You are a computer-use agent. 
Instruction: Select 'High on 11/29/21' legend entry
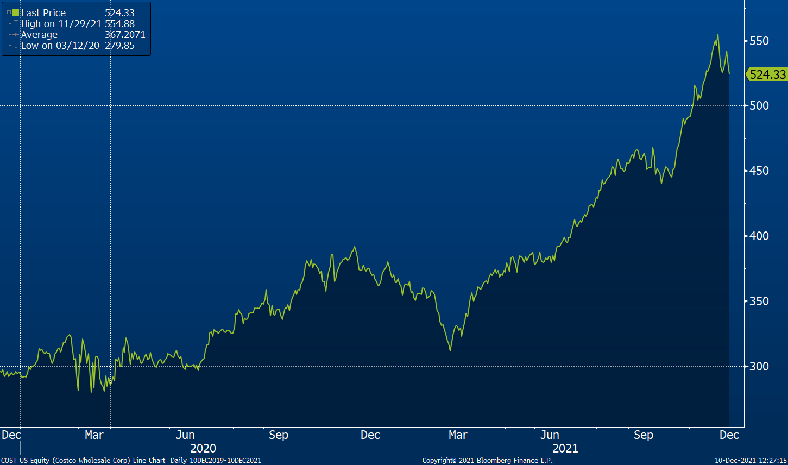coord(61,24)
